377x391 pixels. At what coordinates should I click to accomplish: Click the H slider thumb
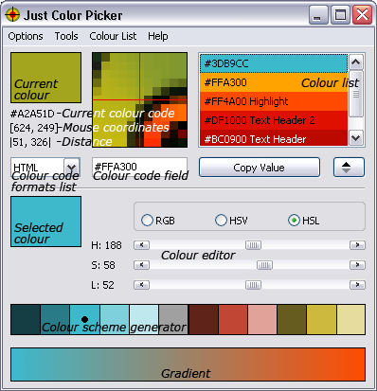pyautogui.click(x=253, y=245)
